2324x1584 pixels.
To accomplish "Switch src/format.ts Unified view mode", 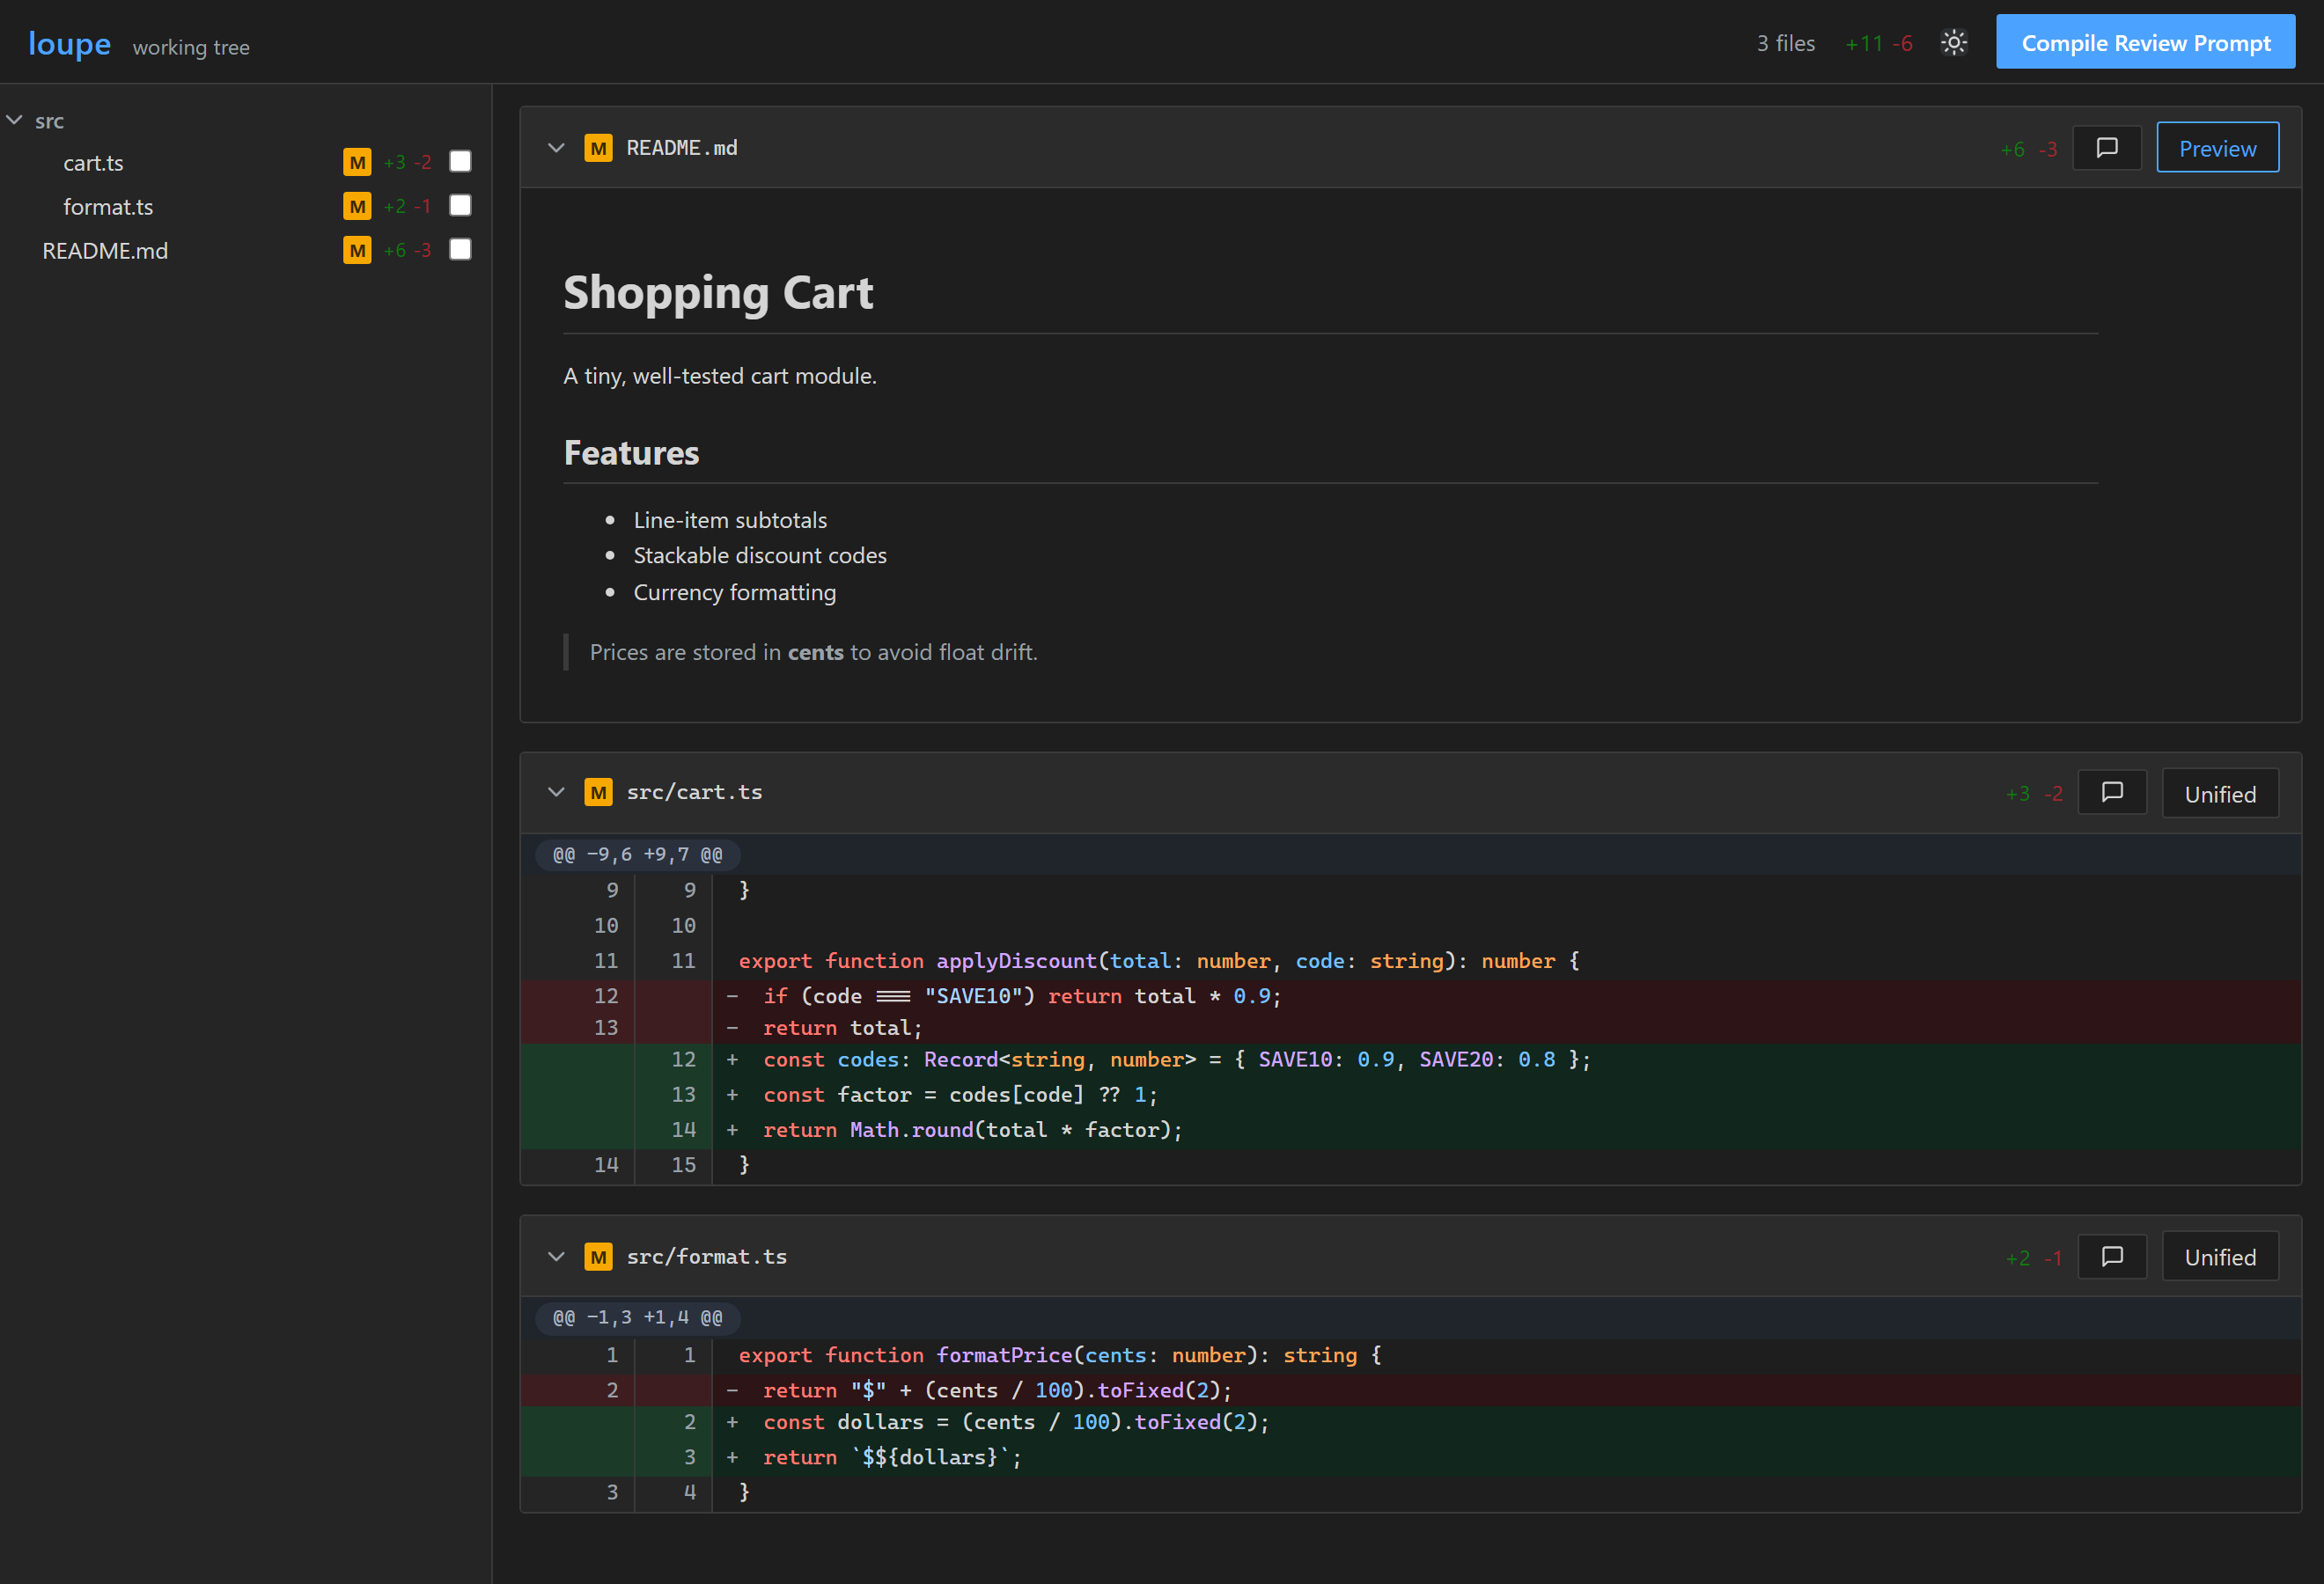I will point(2219,1257).
